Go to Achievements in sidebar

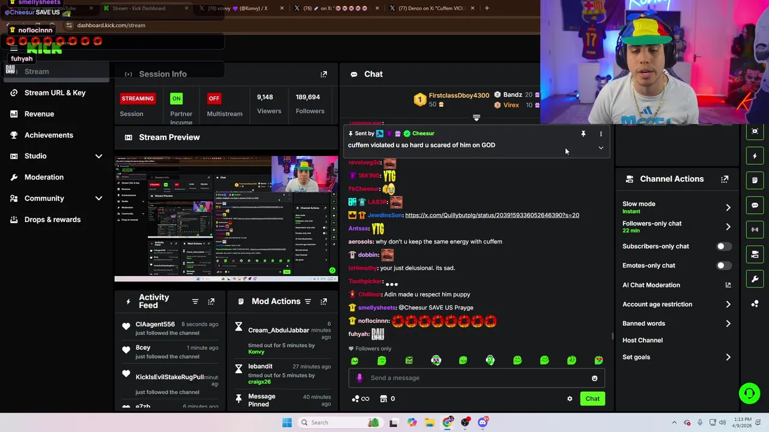(x=49, y=135)
